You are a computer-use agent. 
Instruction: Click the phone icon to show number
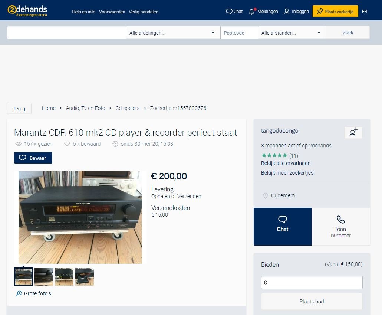340,220
